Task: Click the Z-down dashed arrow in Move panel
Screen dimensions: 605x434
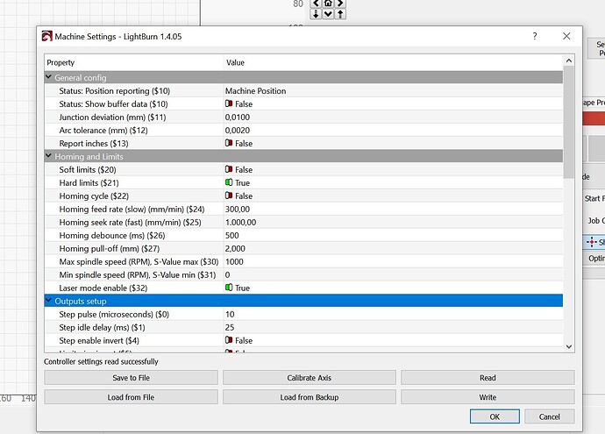Action: coord(316,14)
